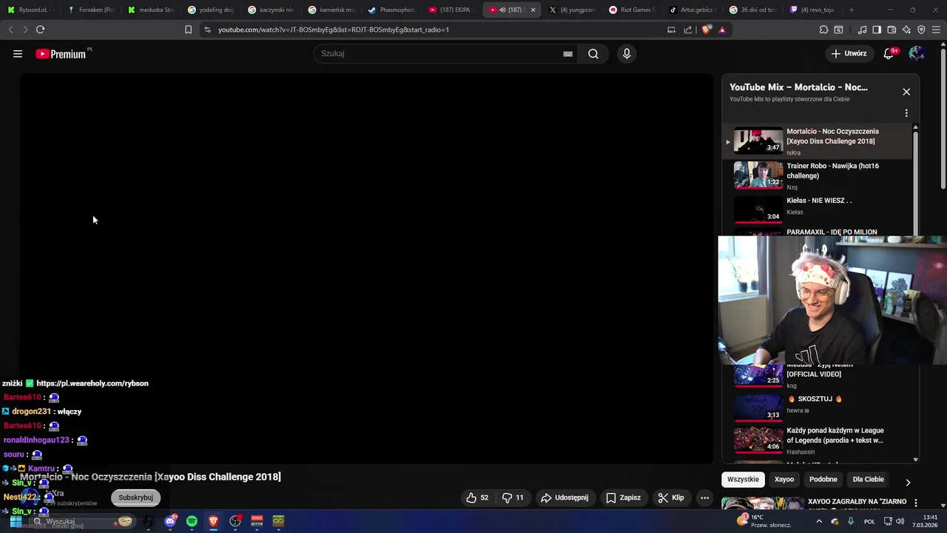947x533 pixels.
Task: Like the video with thumbs up
Action: pos(477,498)
